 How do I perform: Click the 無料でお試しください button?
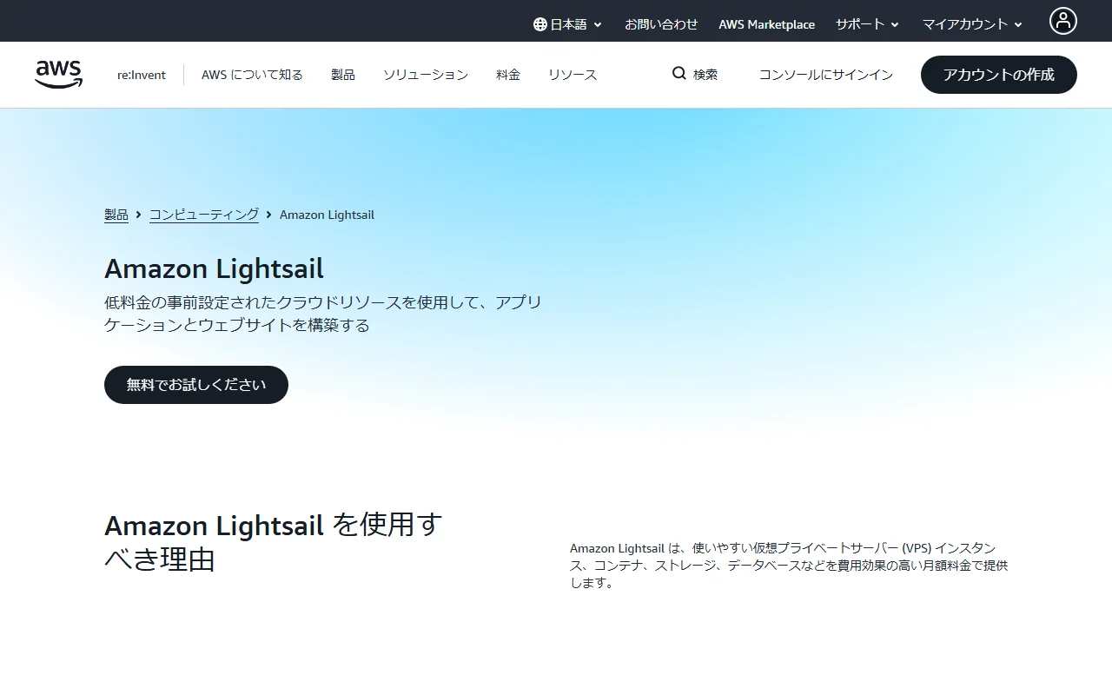coord(196,385)
